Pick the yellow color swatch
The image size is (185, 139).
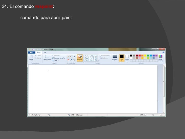pyautogui.click(x=145, y=55)
